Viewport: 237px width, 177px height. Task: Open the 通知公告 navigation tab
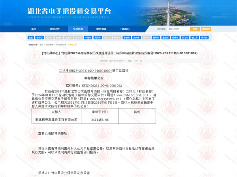click(55, 29)
